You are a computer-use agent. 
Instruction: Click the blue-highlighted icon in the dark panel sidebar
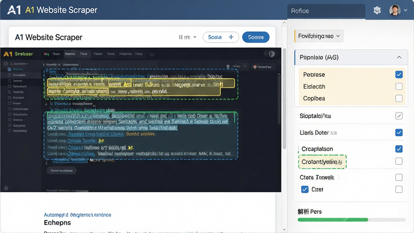pyautogui.click(x=10, y=69)
